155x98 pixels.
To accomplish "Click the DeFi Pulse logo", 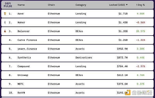I will click(8, 5).
